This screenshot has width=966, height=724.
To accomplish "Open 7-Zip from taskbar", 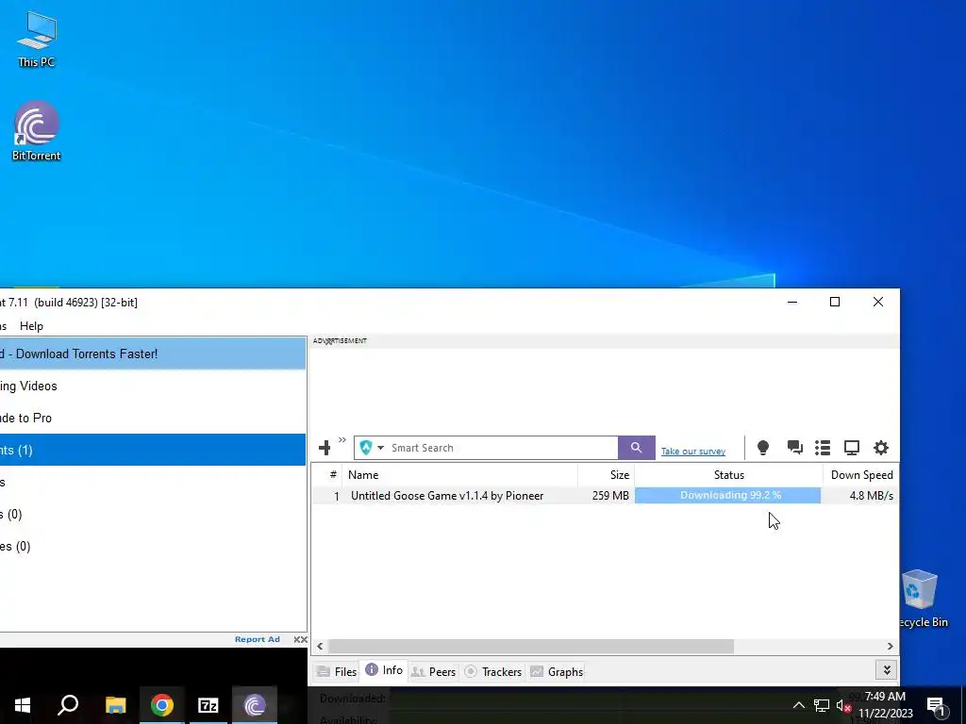I will point(208,705).
